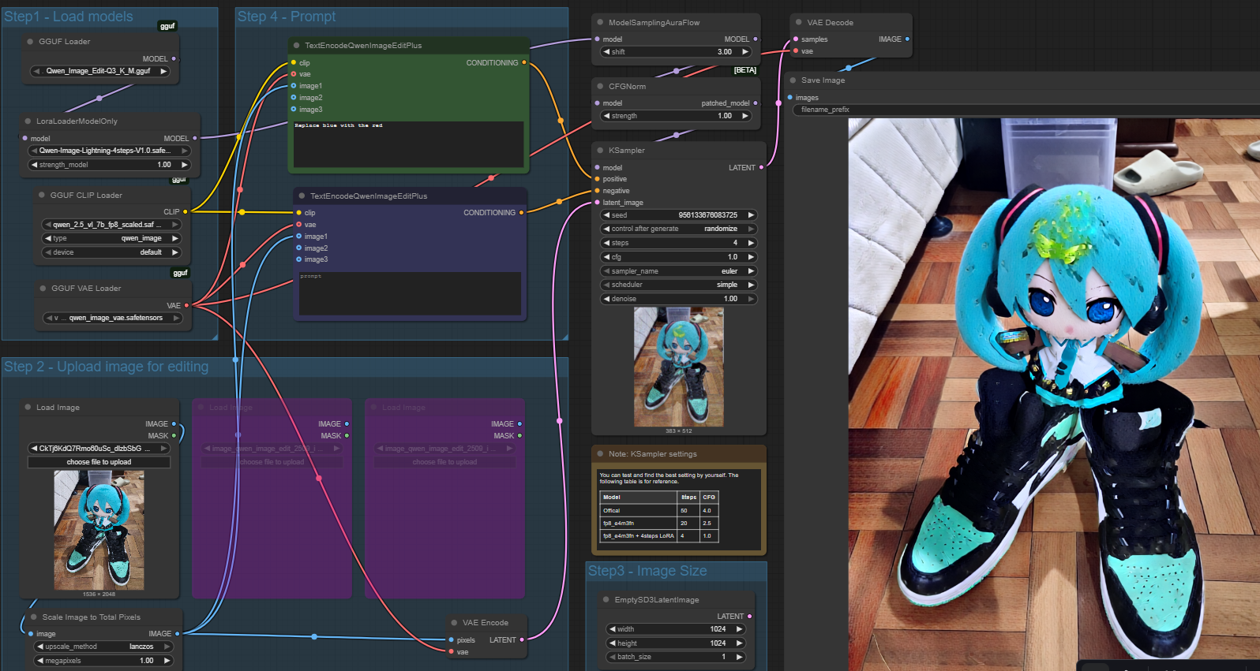Collapse the Save Image node using its dot
The image size is (1260, 671).
coord(793,80)
